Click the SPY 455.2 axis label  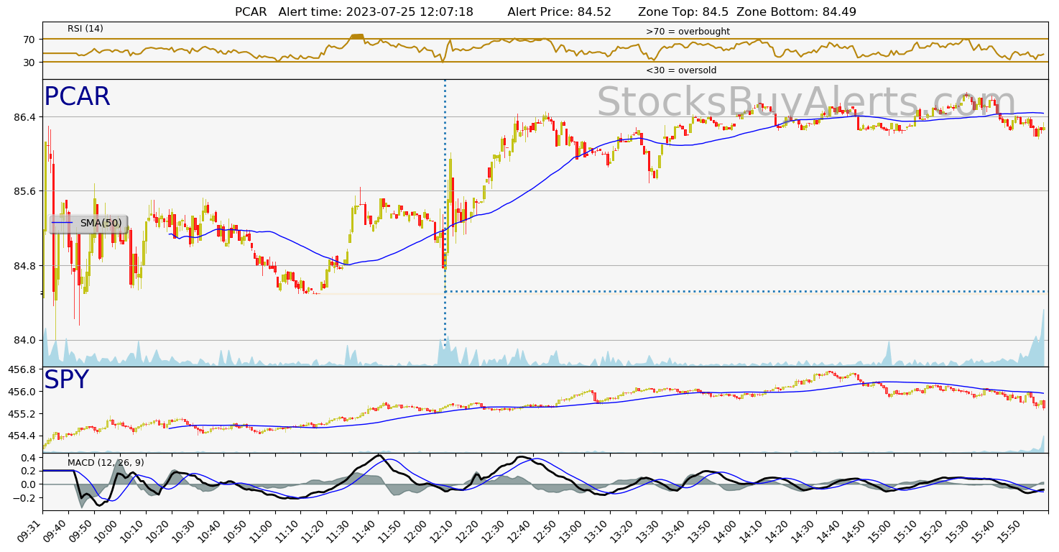[20, 414]
